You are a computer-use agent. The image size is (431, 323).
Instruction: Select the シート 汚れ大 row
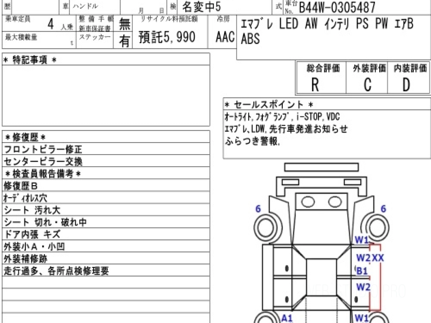[106, 210]
